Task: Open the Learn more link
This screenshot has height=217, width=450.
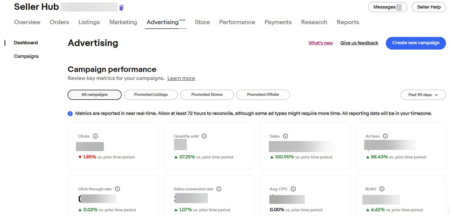Action: (x=181, y=78)
